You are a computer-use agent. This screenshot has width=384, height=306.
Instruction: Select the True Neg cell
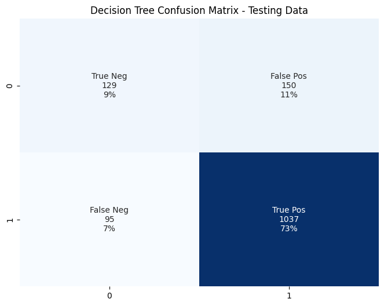[109, 85]
